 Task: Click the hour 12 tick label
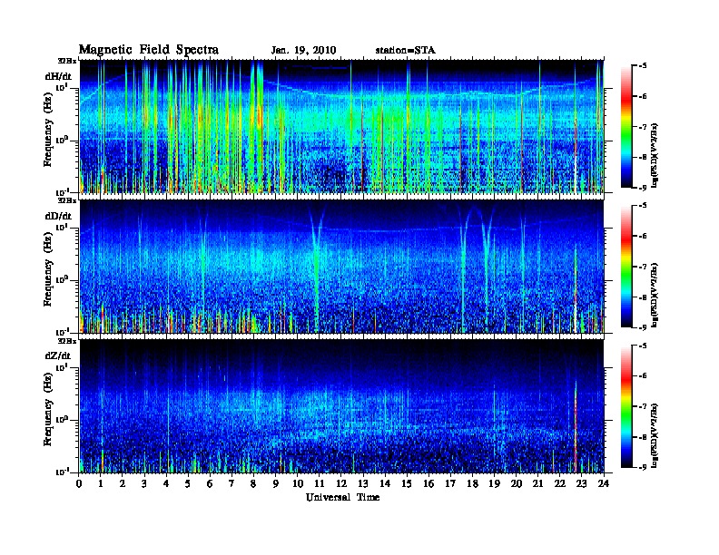click(341, 483)
